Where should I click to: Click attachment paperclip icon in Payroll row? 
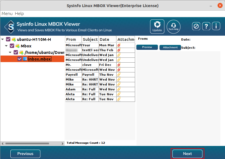[119, 75]
